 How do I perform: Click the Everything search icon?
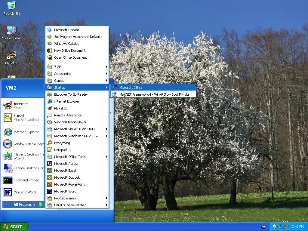[50, 143]
